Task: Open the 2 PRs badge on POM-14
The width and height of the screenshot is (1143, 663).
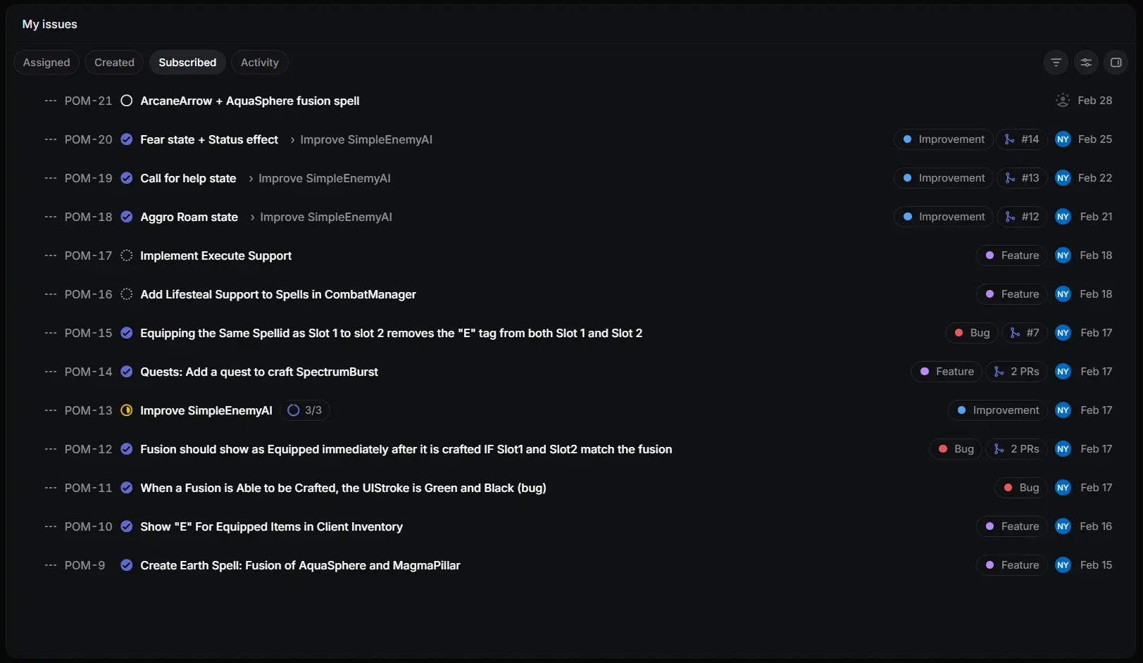Action: click(1016, 372)
